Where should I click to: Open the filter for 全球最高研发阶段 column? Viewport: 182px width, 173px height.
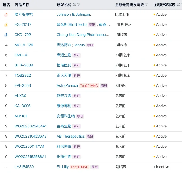coord(147,5)
